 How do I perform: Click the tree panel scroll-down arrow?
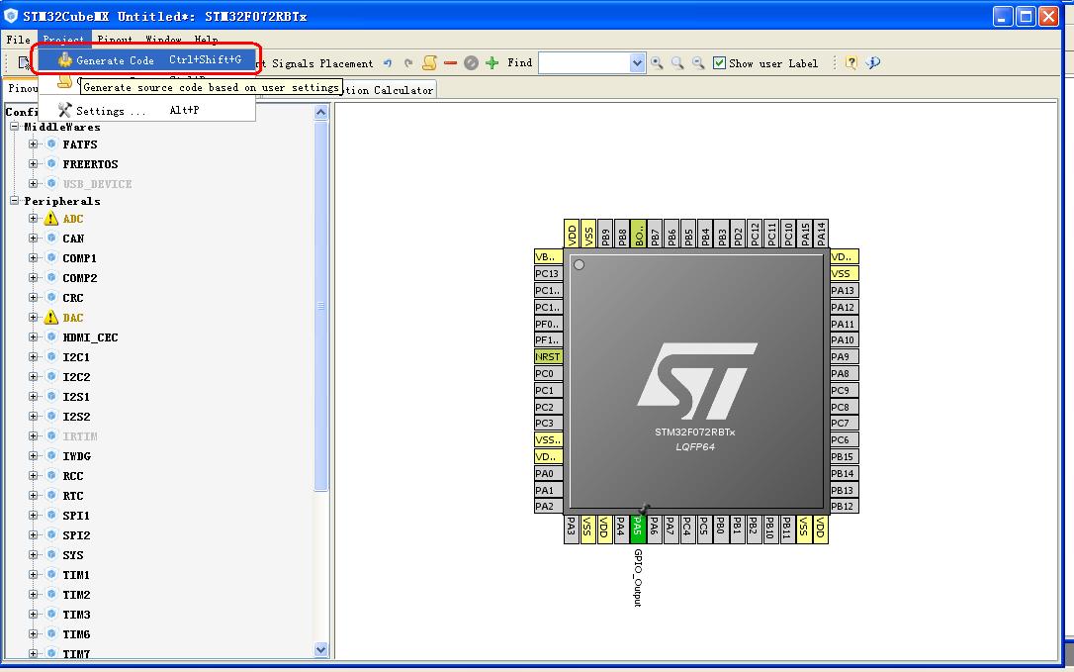pos(320,649)
